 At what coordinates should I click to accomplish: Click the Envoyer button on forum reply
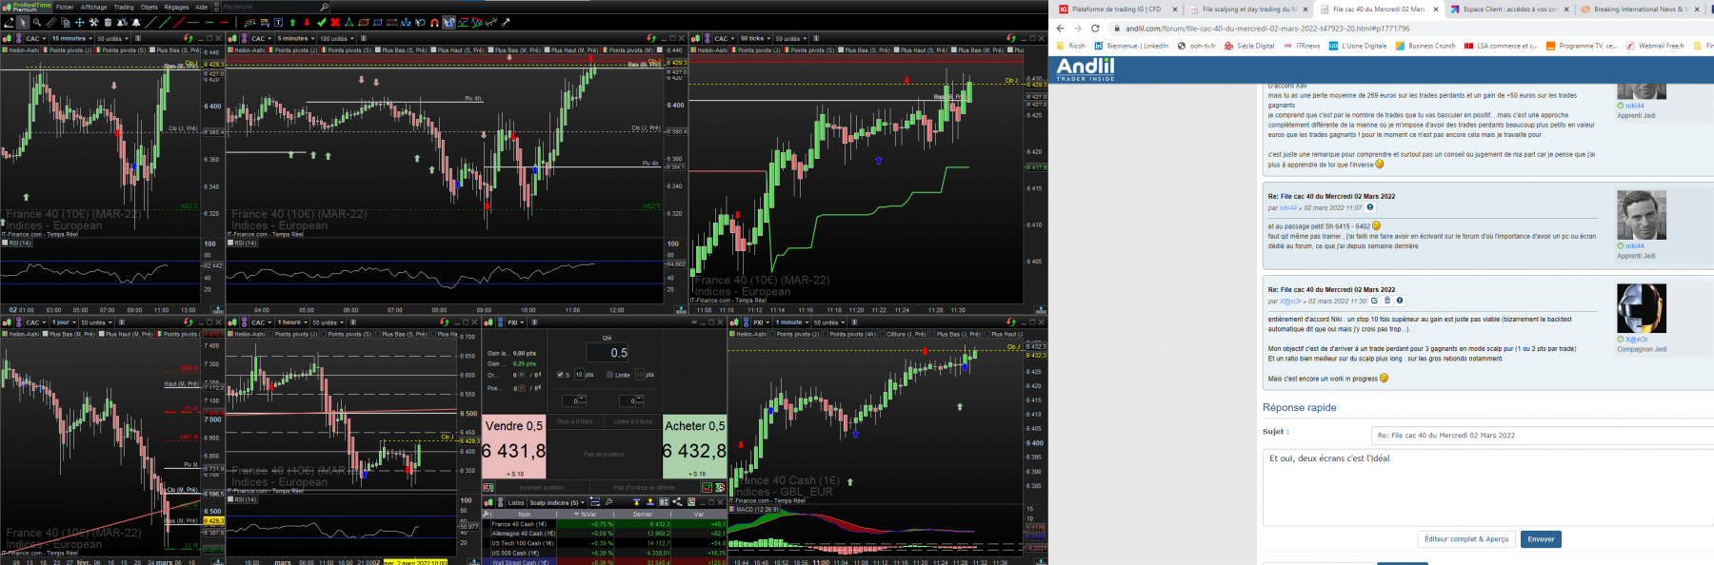pyautogui.click(x=1541, y=539)
